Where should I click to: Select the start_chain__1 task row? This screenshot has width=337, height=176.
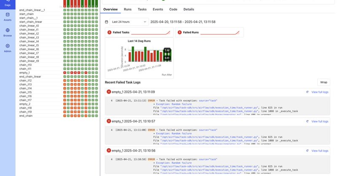(28, 18)
